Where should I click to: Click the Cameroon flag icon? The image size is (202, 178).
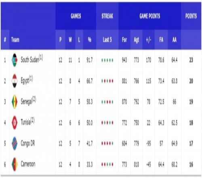[x=15, y=164]
